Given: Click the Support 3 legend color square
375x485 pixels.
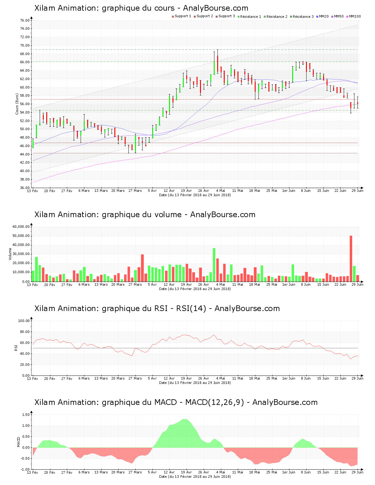Looking at the screenshot, I should click(217, 16).
